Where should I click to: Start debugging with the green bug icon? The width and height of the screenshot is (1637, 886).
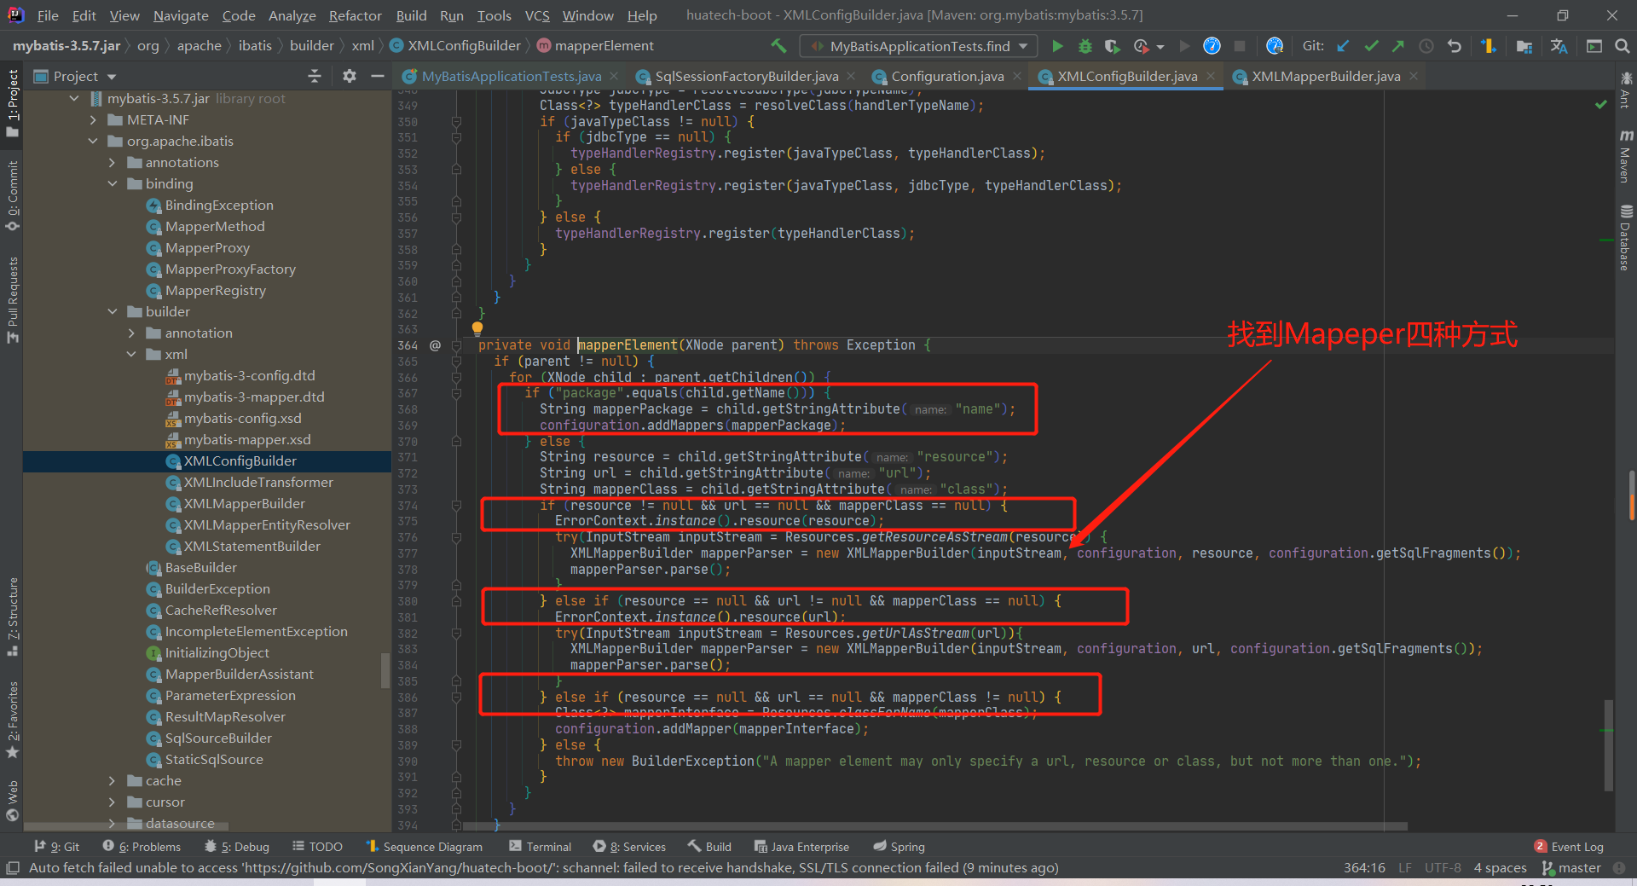click(1085, 46)
